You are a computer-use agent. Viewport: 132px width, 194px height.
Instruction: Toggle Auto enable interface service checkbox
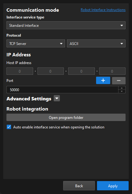[x=9, y=127]
